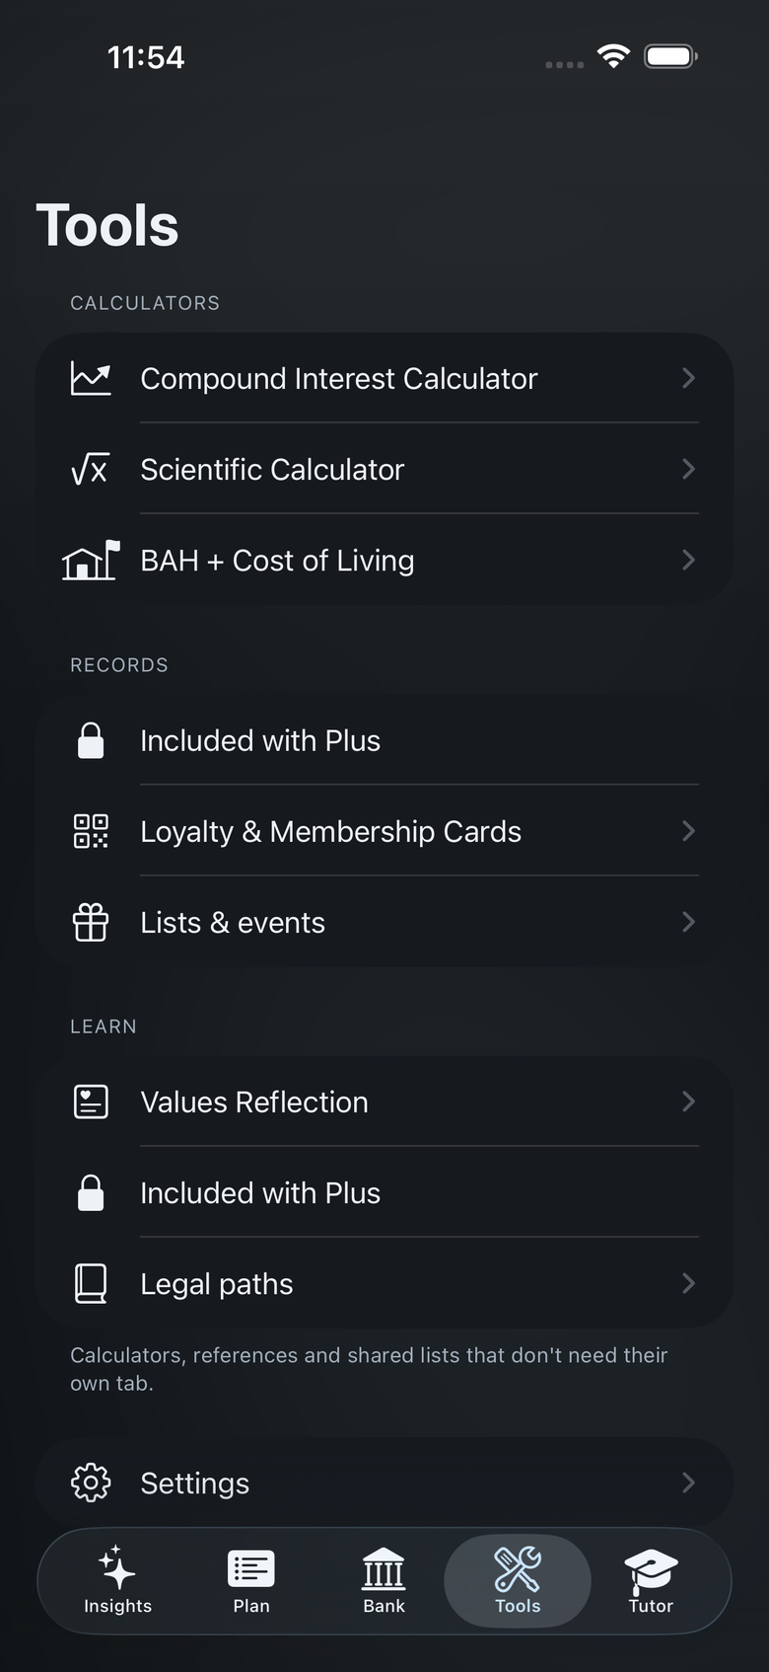Open BAH + Cost of Living
This screenshot has width=769, height=1672.
pos(384,560)
